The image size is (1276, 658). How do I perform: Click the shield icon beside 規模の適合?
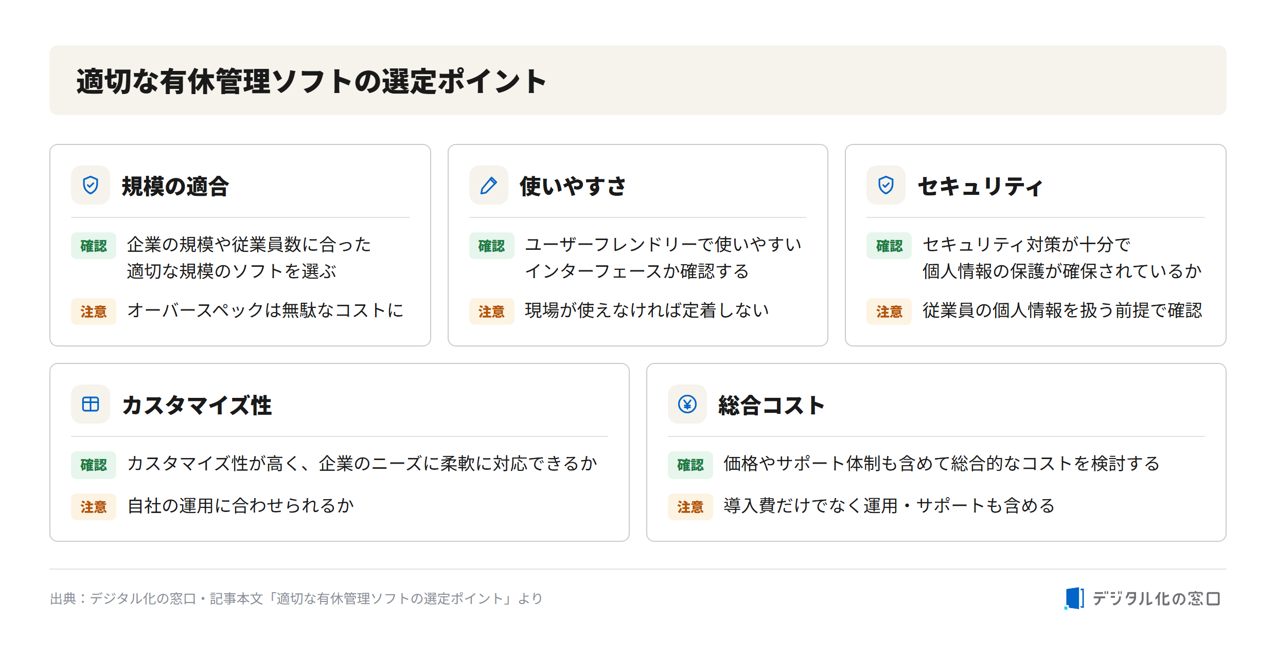point(91,185)
